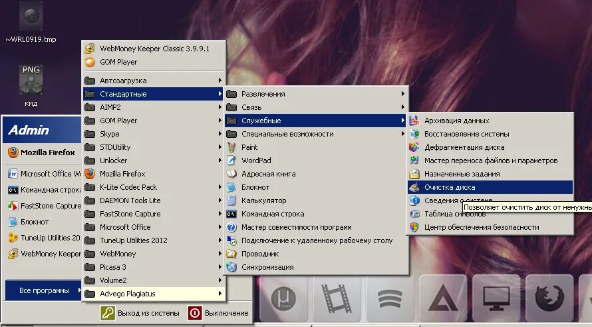Expand the Skype submenu arrow
The image size is (592, 327).
(x=220, y=134)
